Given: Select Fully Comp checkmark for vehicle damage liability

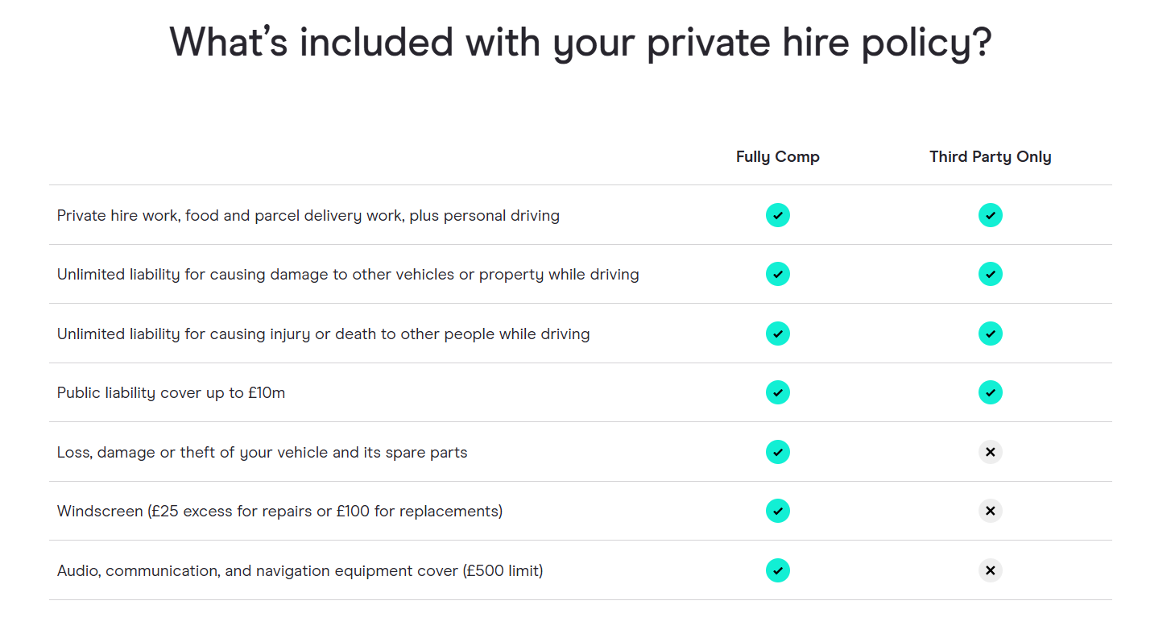Looking at the screenshot, I should click(x=778, y=274).
